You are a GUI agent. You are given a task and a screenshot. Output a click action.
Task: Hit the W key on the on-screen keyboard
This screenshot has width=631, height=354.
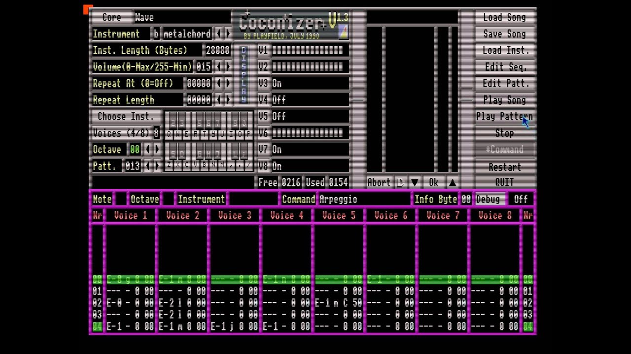[178, 134]
